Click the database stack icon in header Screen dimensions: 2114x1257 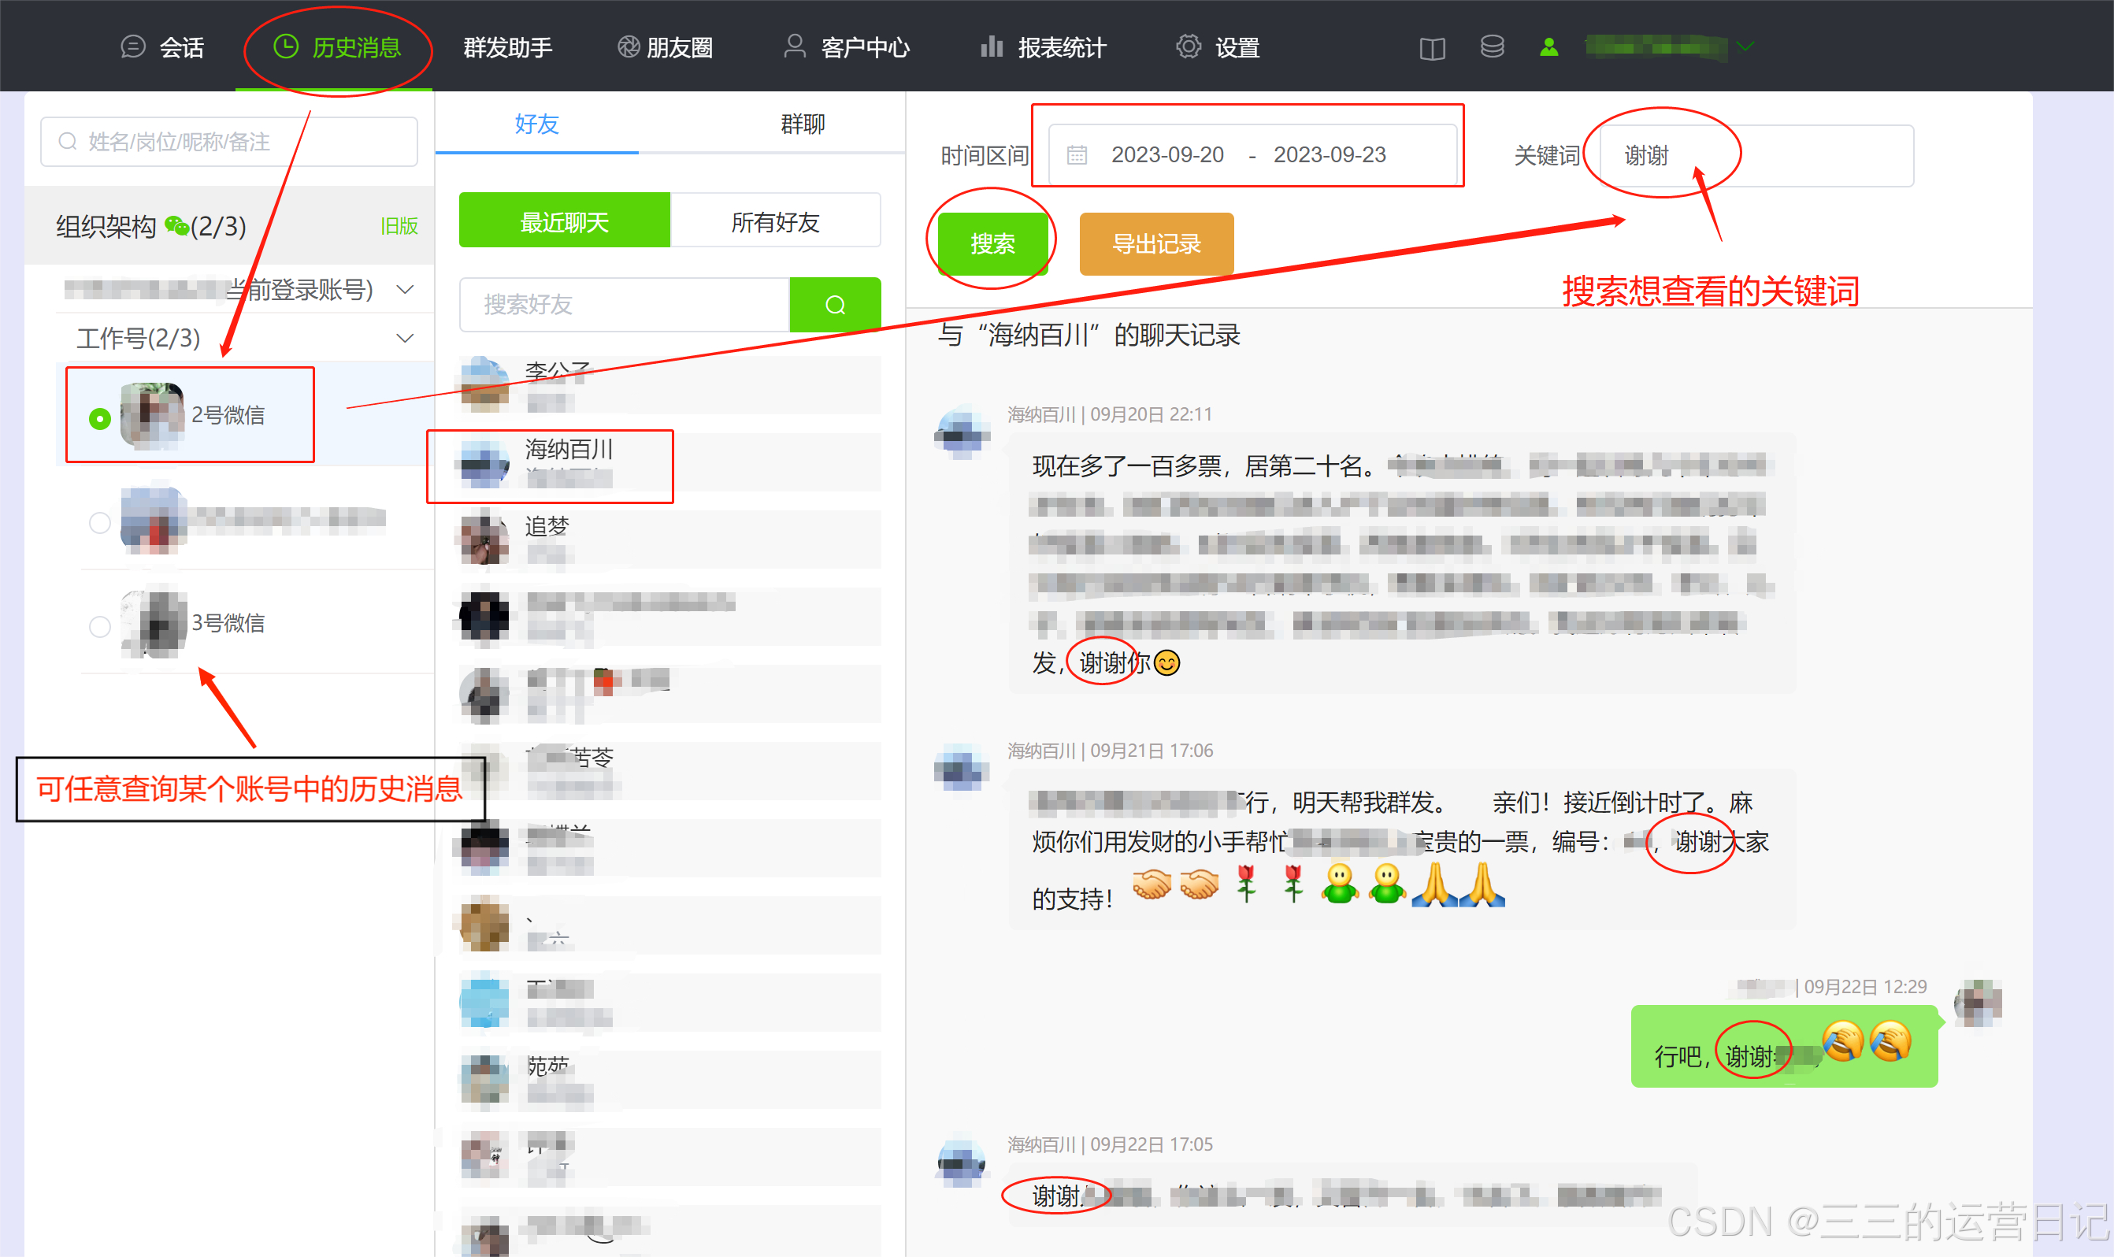(x=1492, y=47)
